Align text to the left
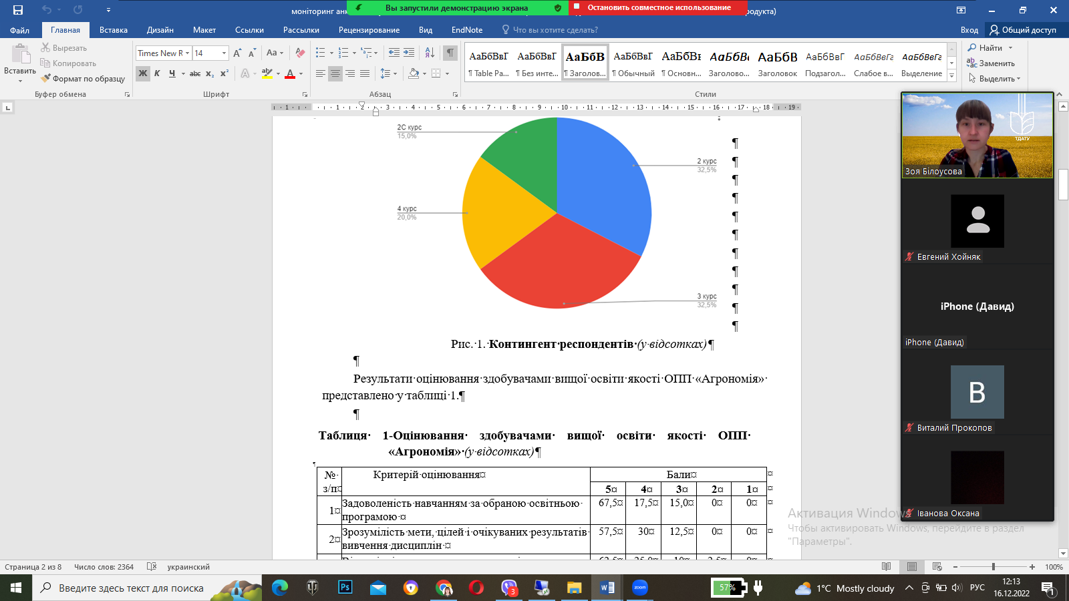Viewport: 1069px width, 601px height. 321,73
